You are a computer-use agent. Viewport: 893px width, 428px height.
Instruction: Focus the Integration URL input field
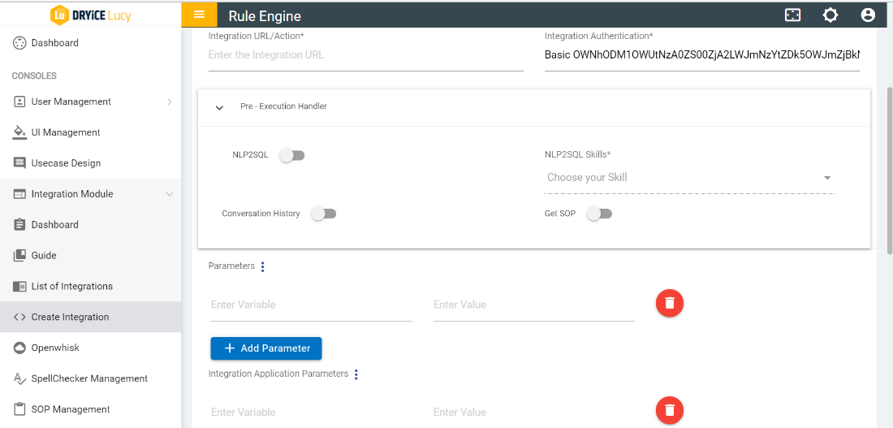(365, 55)
